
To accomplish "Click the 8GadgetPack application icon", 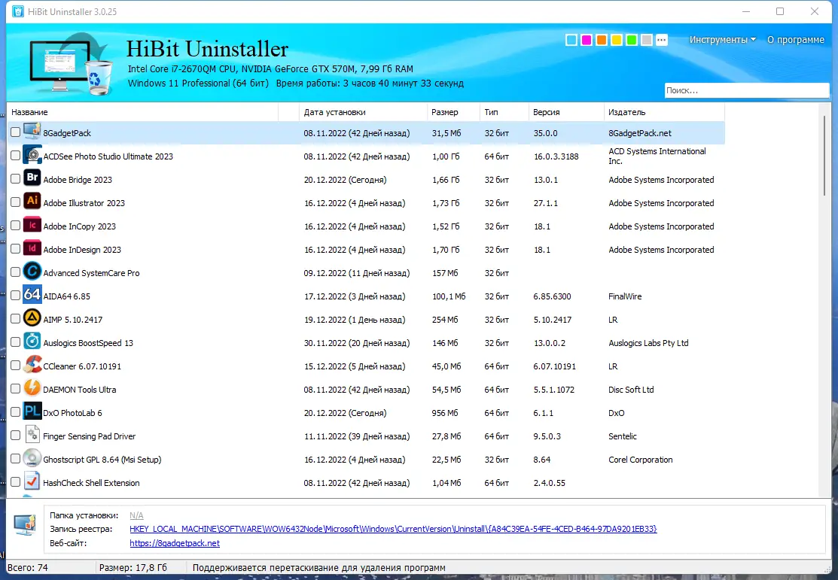I will pyautogui.click(x=32, y=132).
